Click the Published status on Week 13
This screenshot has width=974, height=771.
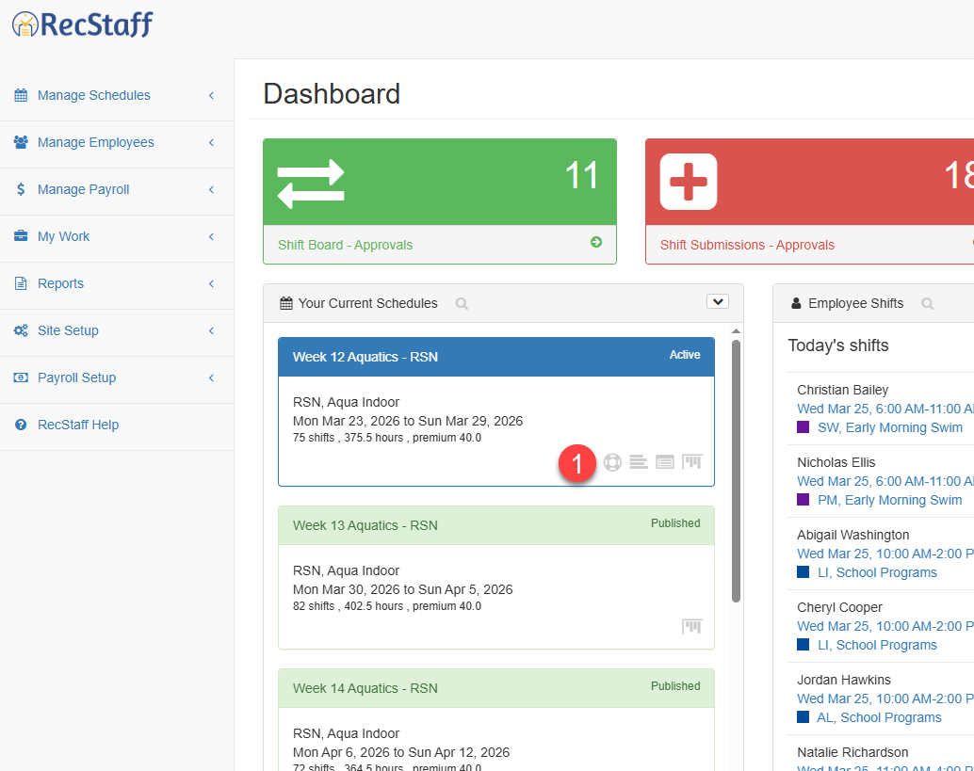tap(675, 523)
